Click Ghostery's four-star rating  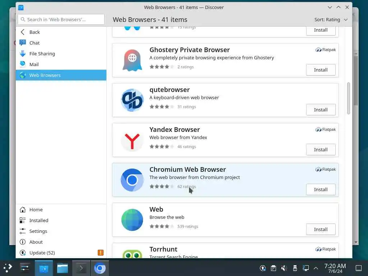pos(162,67)
